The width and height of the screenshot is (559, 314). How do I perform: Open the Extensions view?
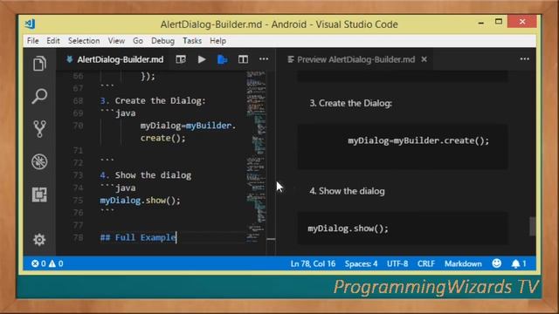coord(39,195)
